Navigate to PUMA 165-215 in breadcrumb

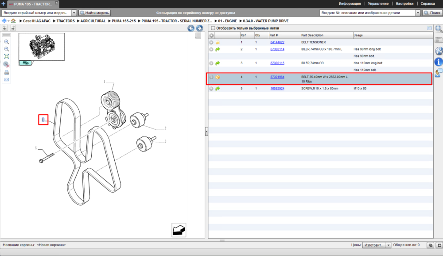(x=124, y=21)
